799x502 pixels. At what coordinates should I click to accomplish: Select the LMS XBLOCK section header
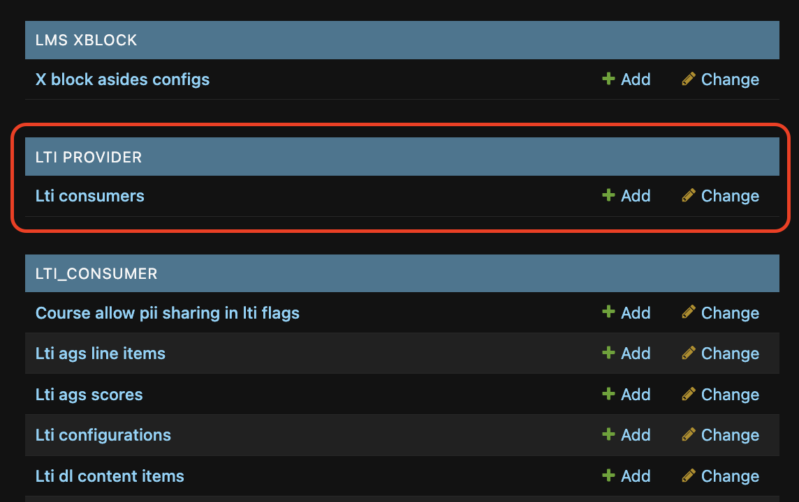[x=402, y=40]
